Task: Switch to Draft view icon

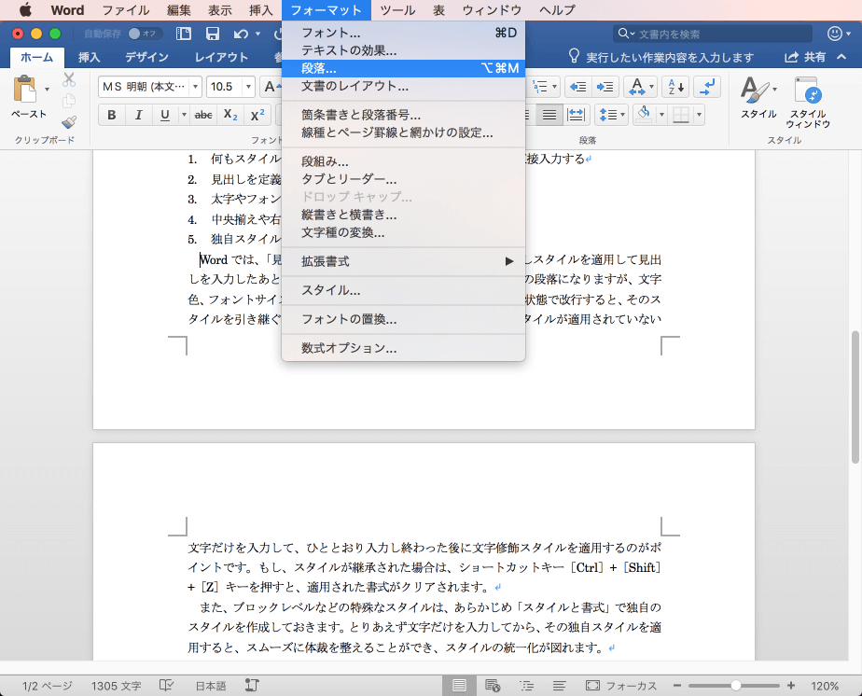Action: pos(560,686)
